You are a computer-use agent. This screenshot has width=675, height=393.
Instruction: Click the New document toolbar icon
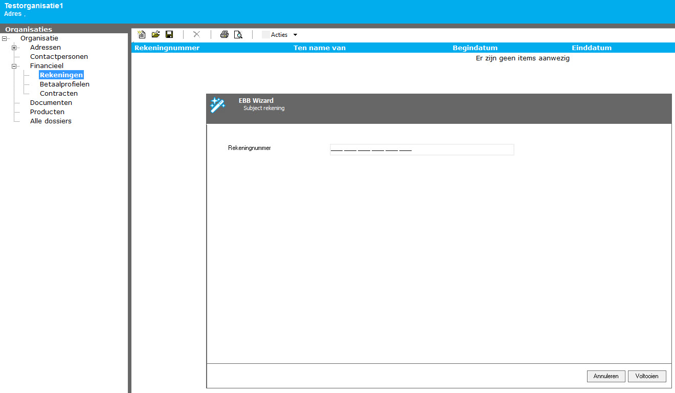(142, 35)
